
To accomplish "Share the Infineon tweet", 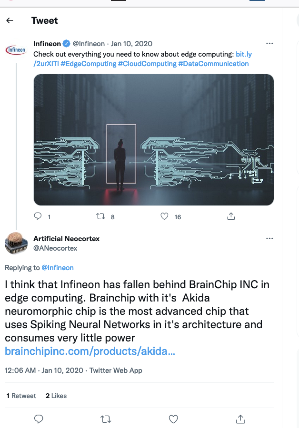I will click(231, 216).
